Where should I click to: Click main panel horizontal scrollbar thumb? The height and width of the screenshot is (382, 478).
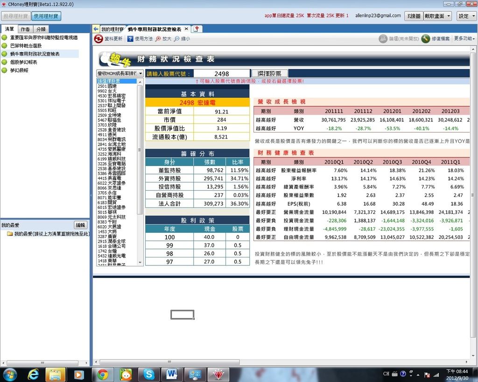coord(169,362)
